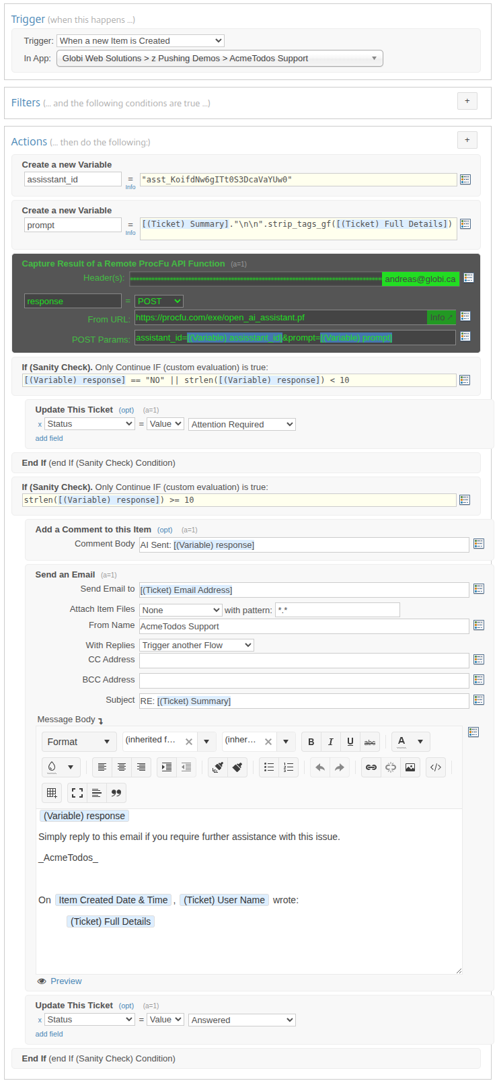
Task: Open field picker for Send Email to
Action: pos(479,589)
